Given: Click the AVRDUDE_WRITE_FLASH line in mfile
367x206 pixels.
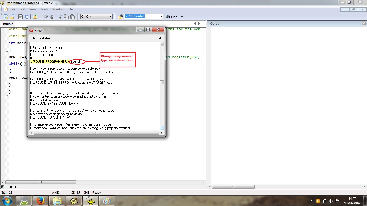Looking at the screenshot, I should 67,79.
